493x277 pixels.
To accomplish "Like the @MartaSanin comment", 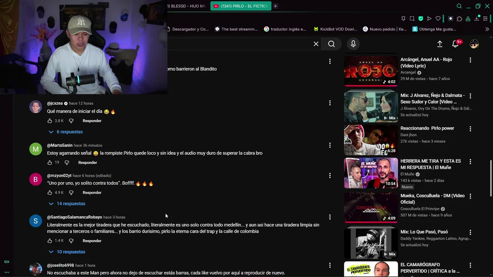I will click(50, 162).
